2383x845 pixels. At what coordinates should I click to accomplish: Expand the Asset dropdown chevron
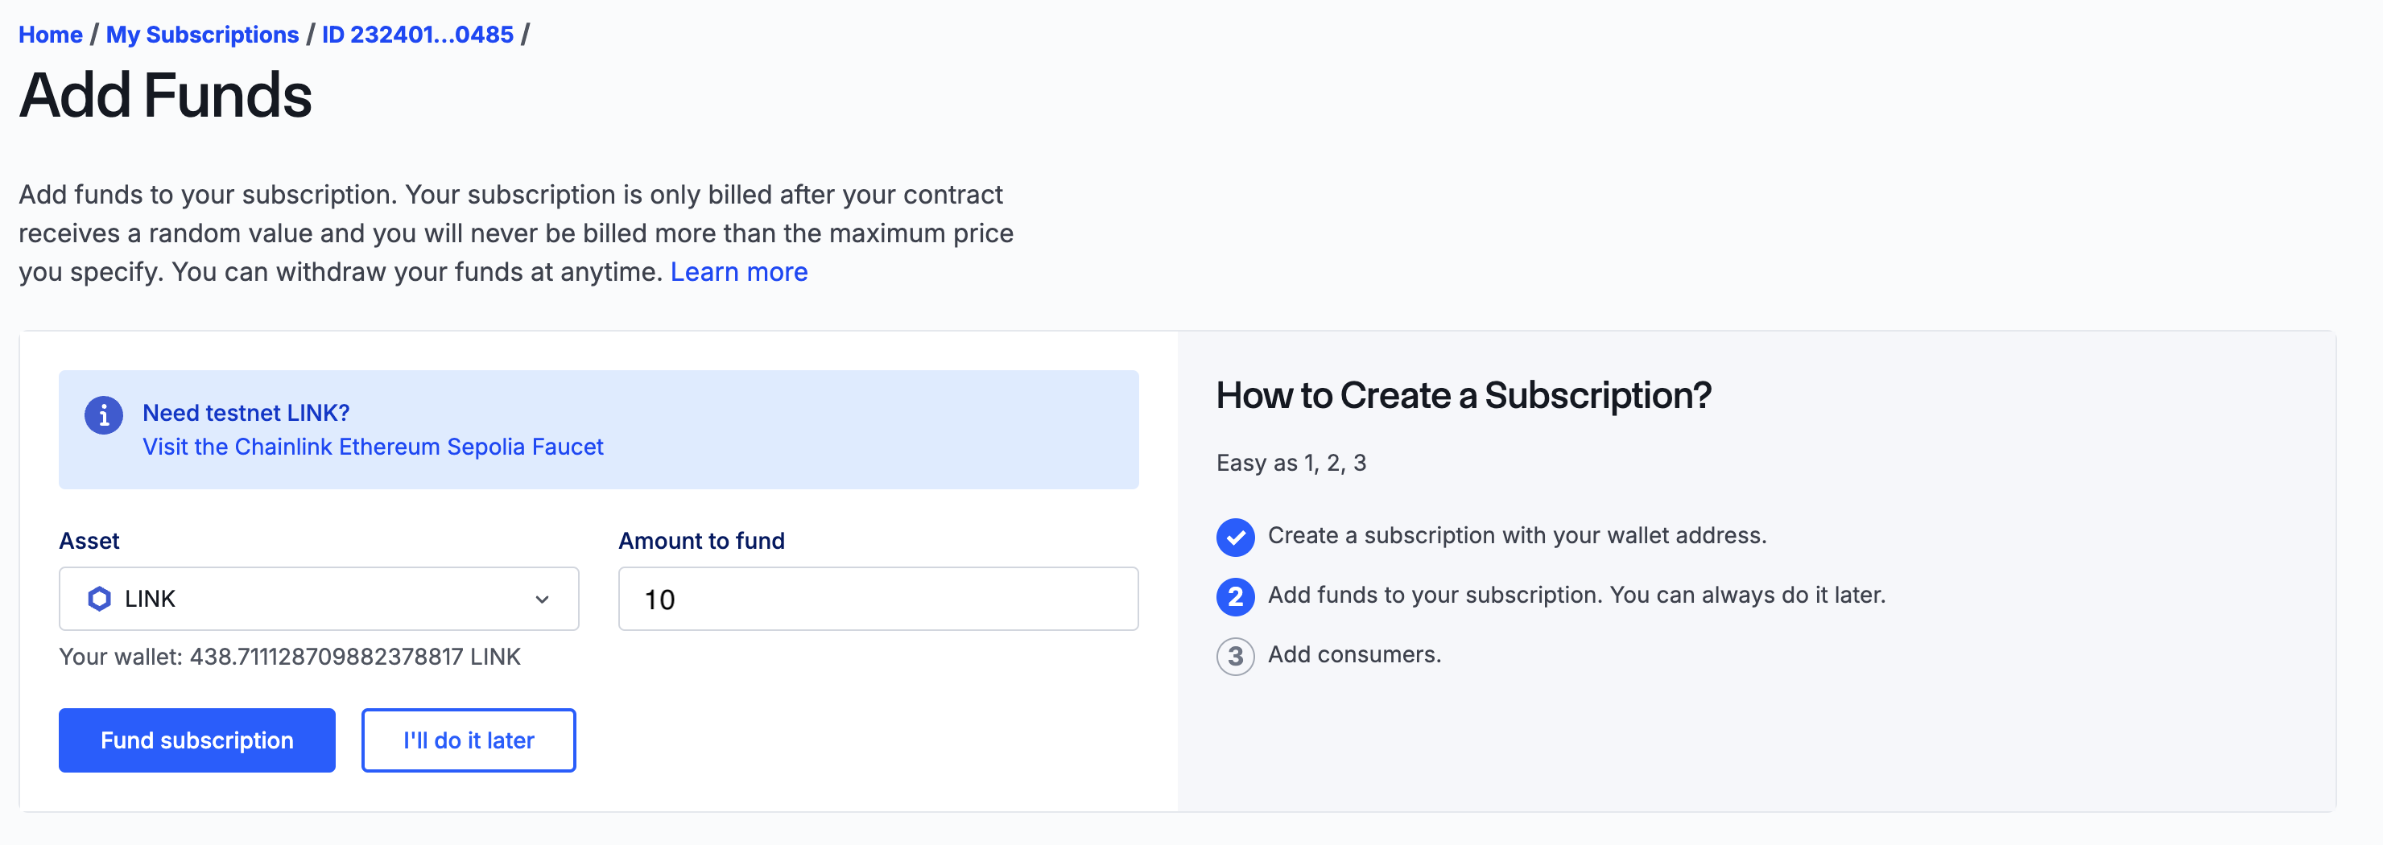pos(542,599)
